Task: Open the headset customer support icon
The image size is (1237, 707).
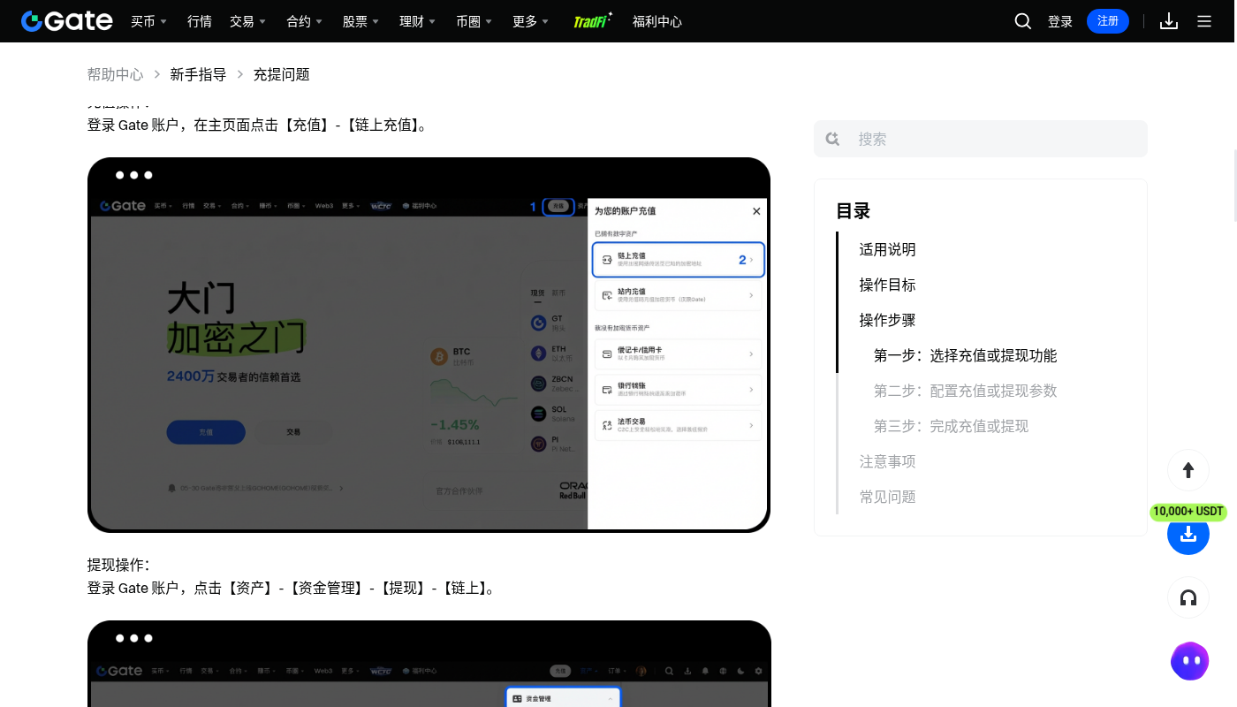Action: point(1188,598)
